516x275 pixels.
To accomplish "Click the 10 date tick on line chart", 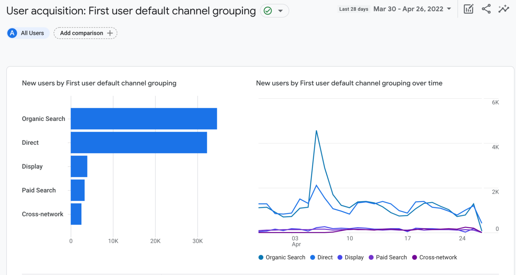I will coord(350,238).
